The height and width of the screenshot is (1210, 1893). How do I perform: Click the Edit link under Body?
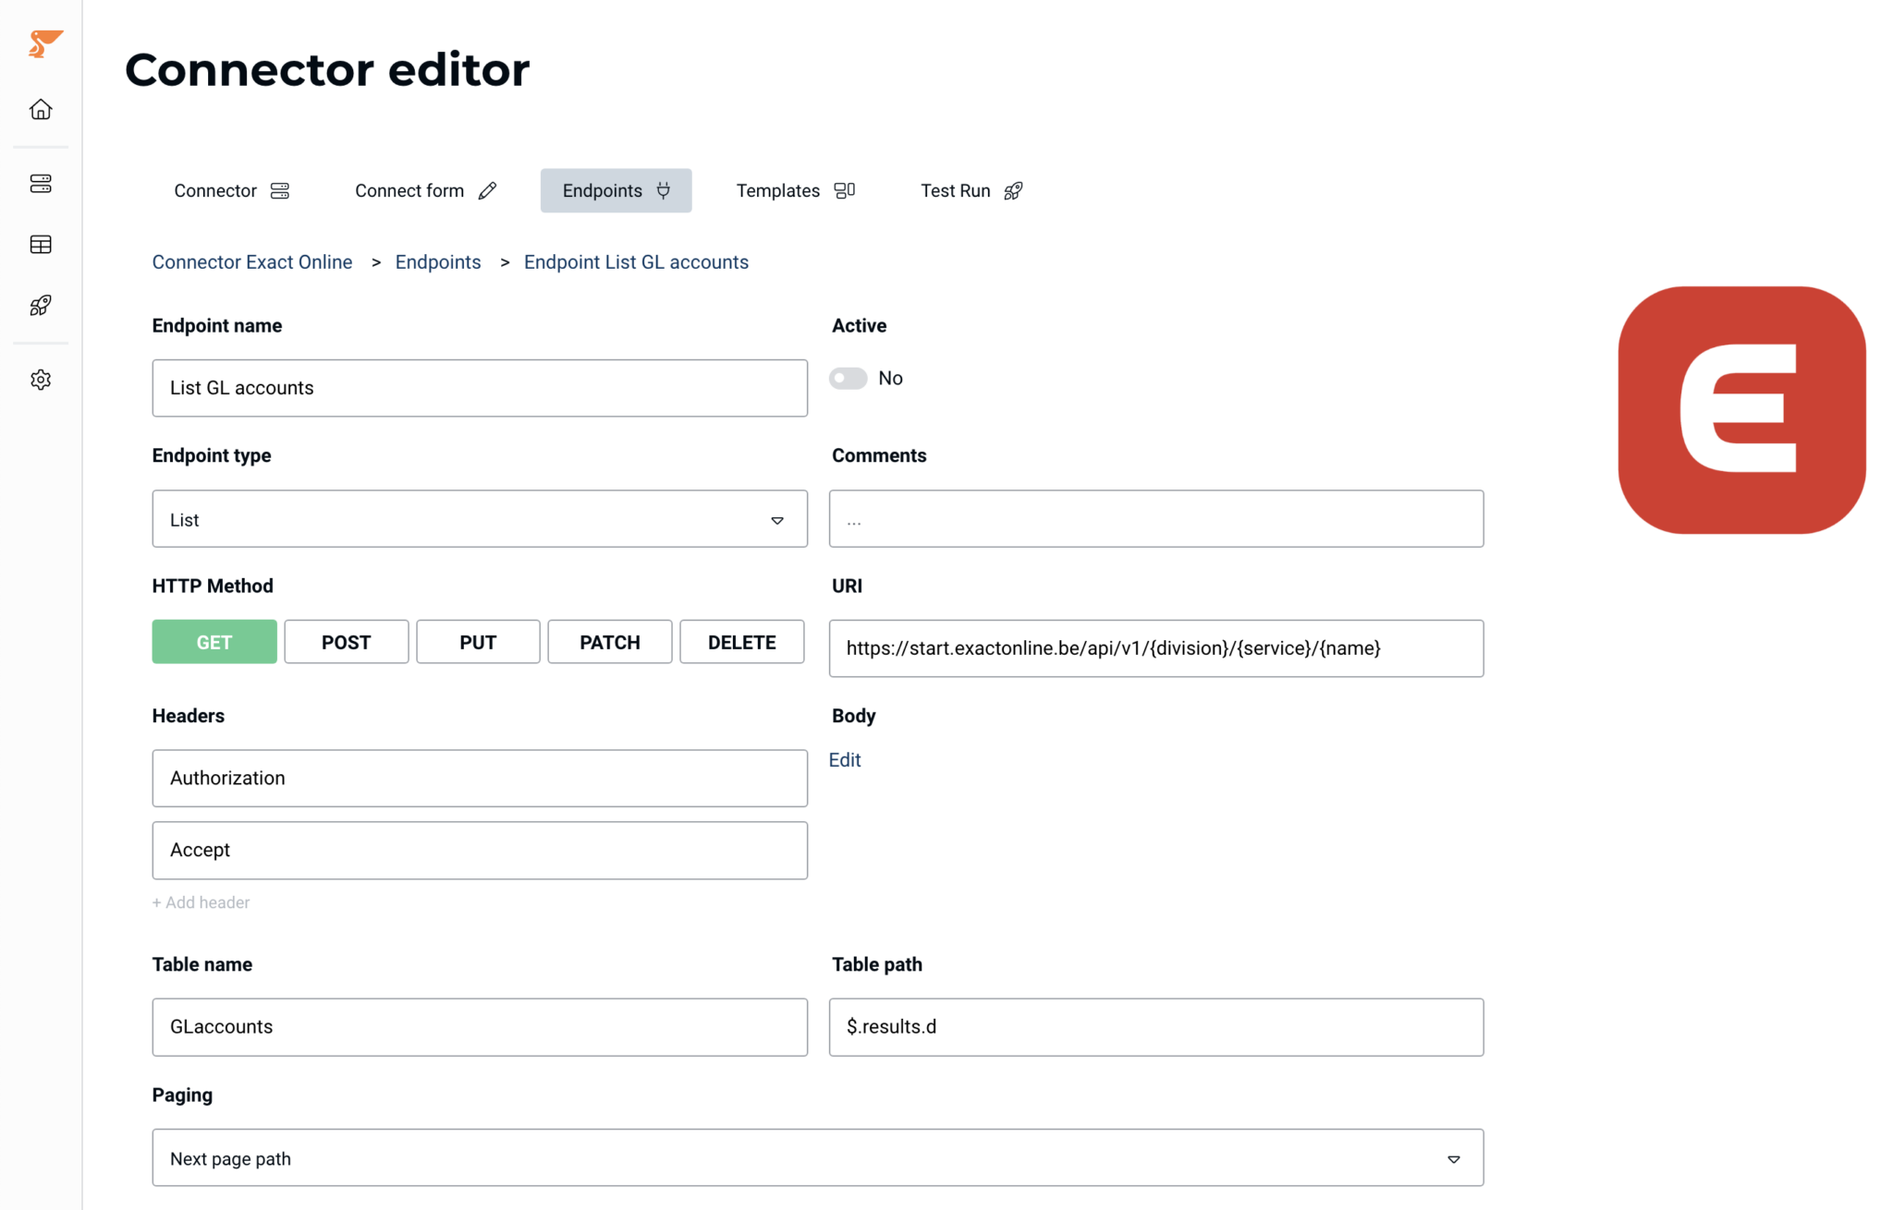click(x=844, y=759)
